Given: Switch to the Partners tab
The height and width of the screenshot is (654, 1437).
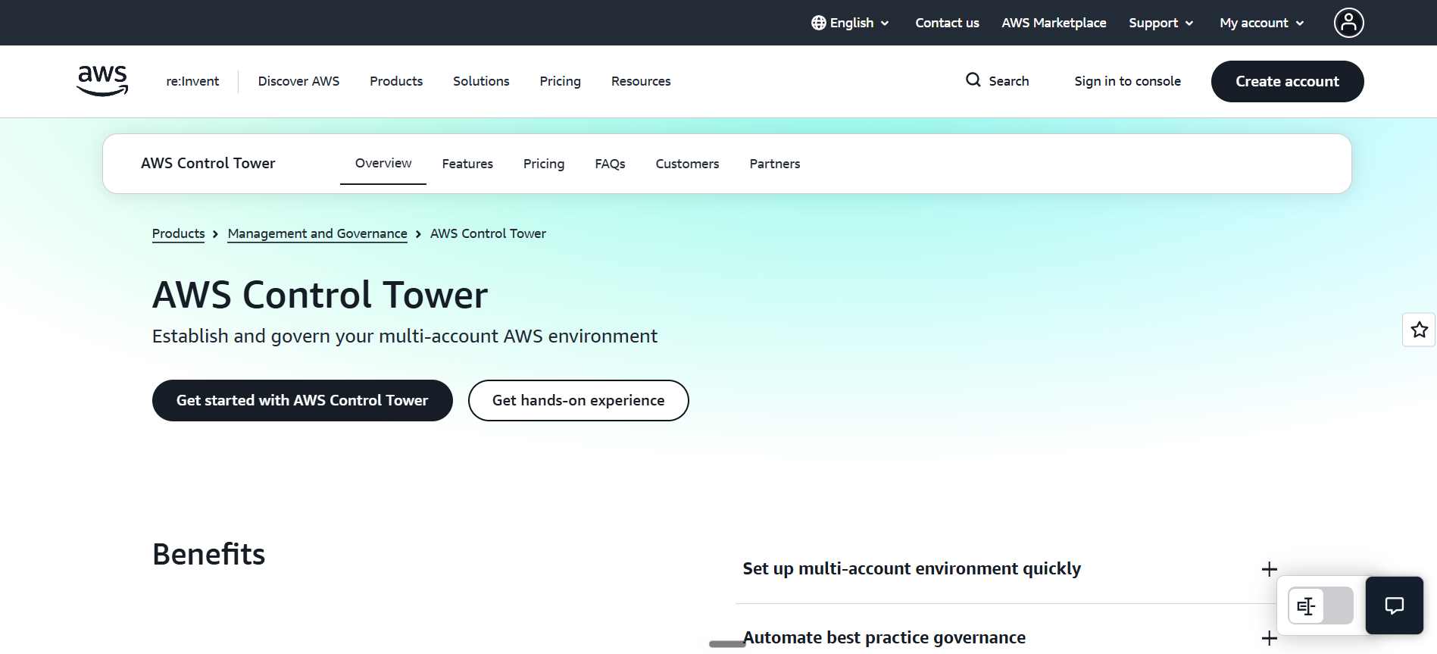Looking at the screenshot, I should [x=775, y=164].
